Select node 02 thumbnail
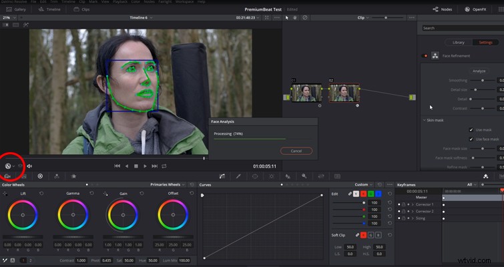The width and height of the screenshot is (504, 267). point(344,93)
